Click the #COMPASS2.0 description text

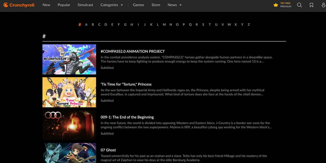(x=186, y=59)
